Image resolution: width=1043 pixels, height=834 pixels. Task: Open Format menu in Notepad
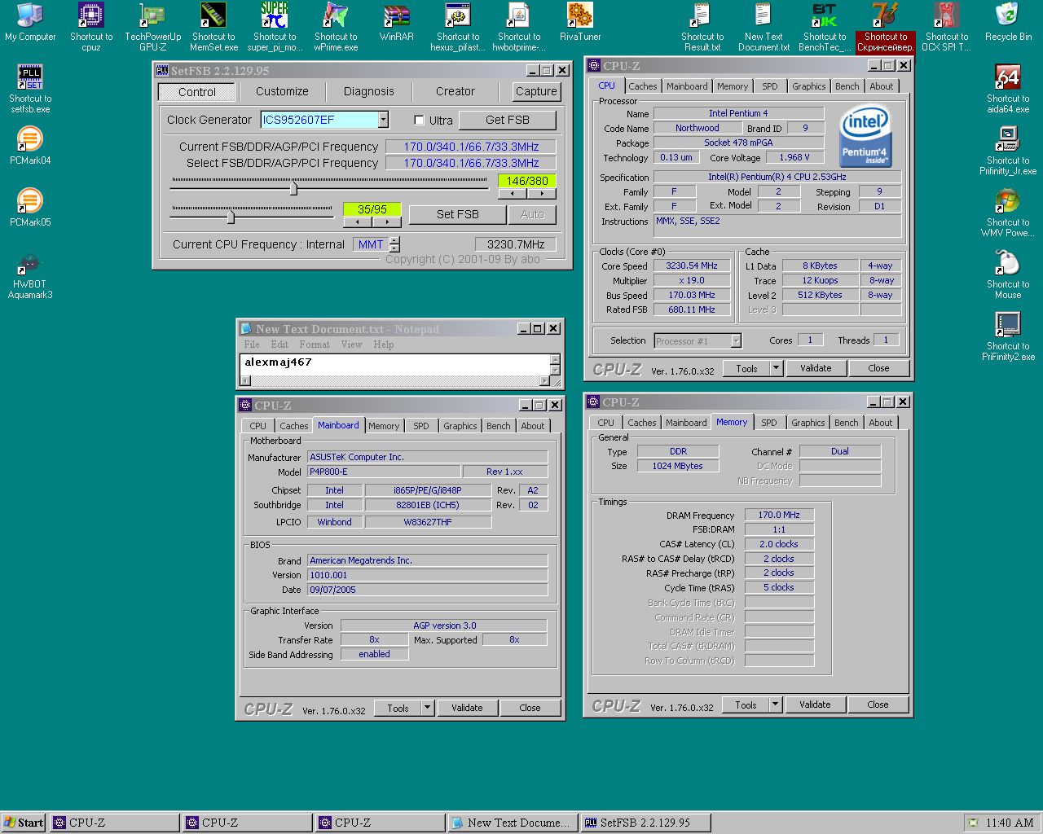314,345
